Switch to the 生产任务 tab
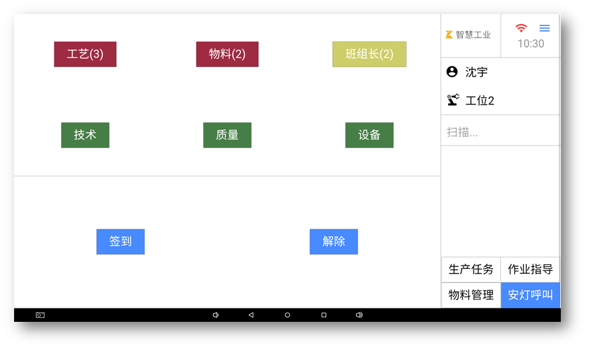The image size is (589, 350). 471,270
